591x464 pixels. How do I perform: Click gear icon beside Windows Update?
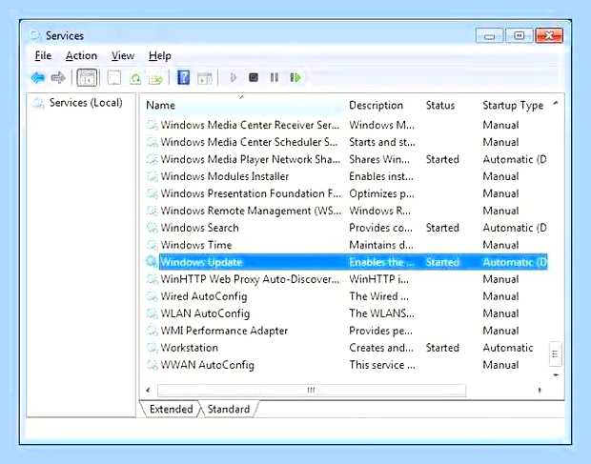pos(152,261)
